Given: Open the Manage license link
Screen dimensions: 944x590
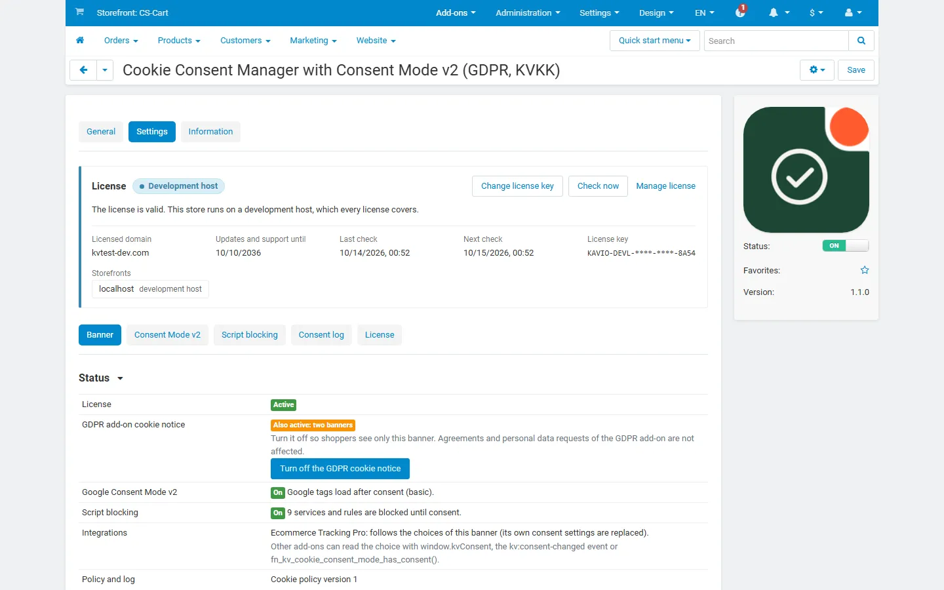Looking at the screenshot, I should [665, 186].
